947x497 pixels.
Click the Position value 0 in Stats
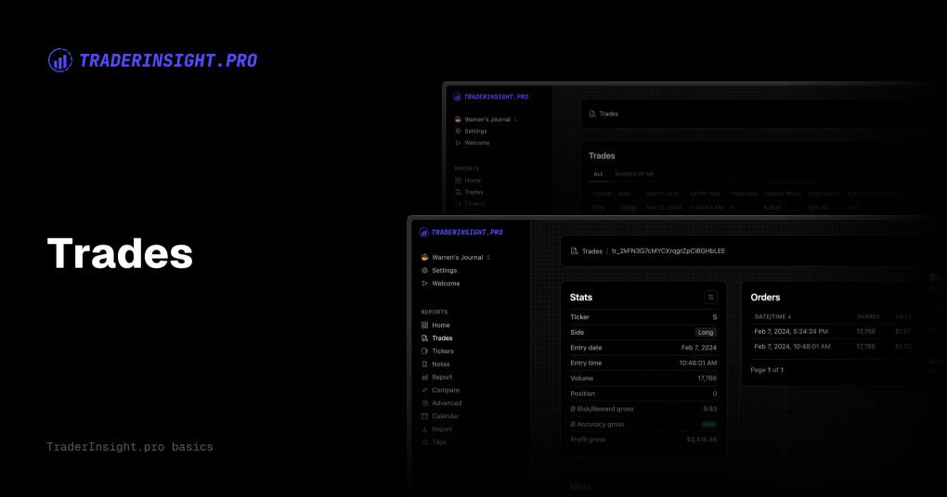click(715, 394)
